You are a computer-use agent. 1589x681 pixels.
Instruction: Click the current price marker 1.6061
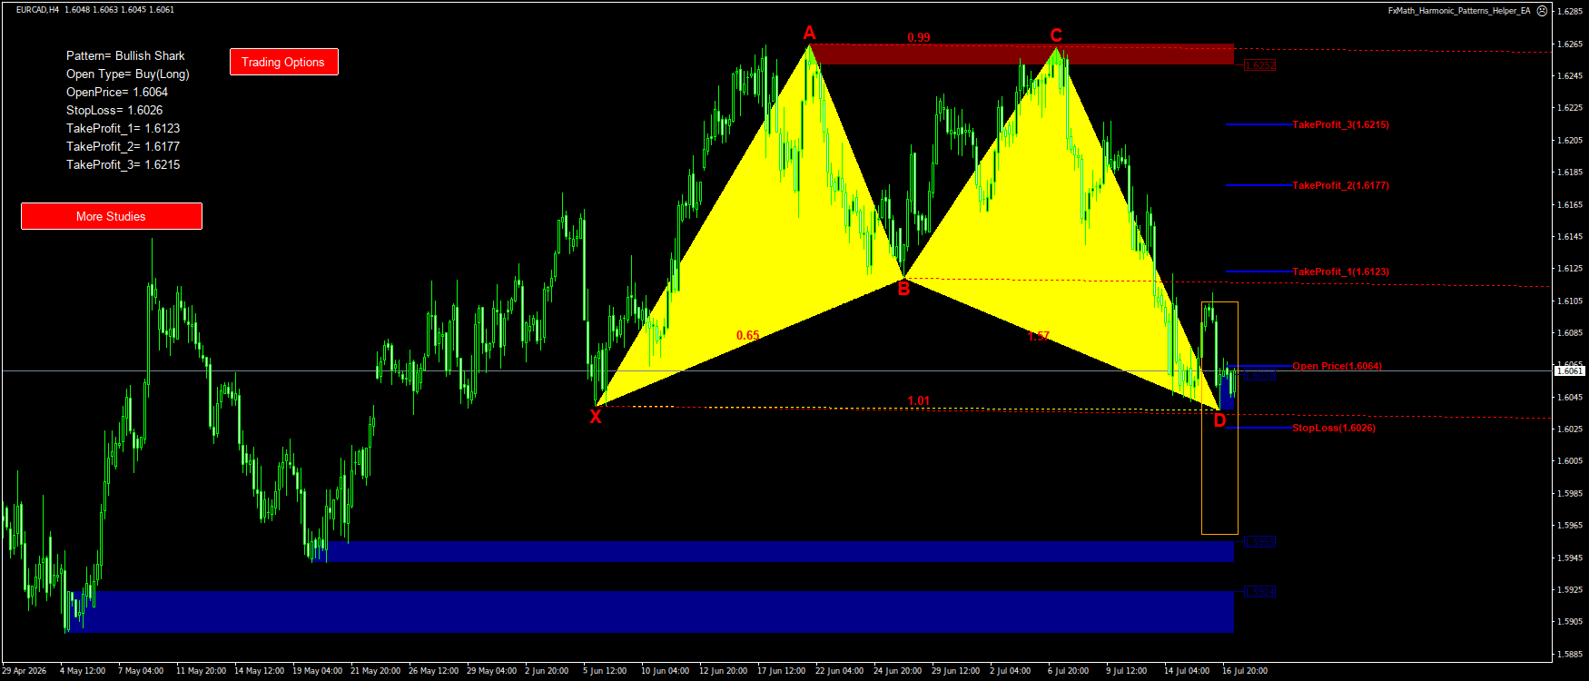[x=1570, y=370]
